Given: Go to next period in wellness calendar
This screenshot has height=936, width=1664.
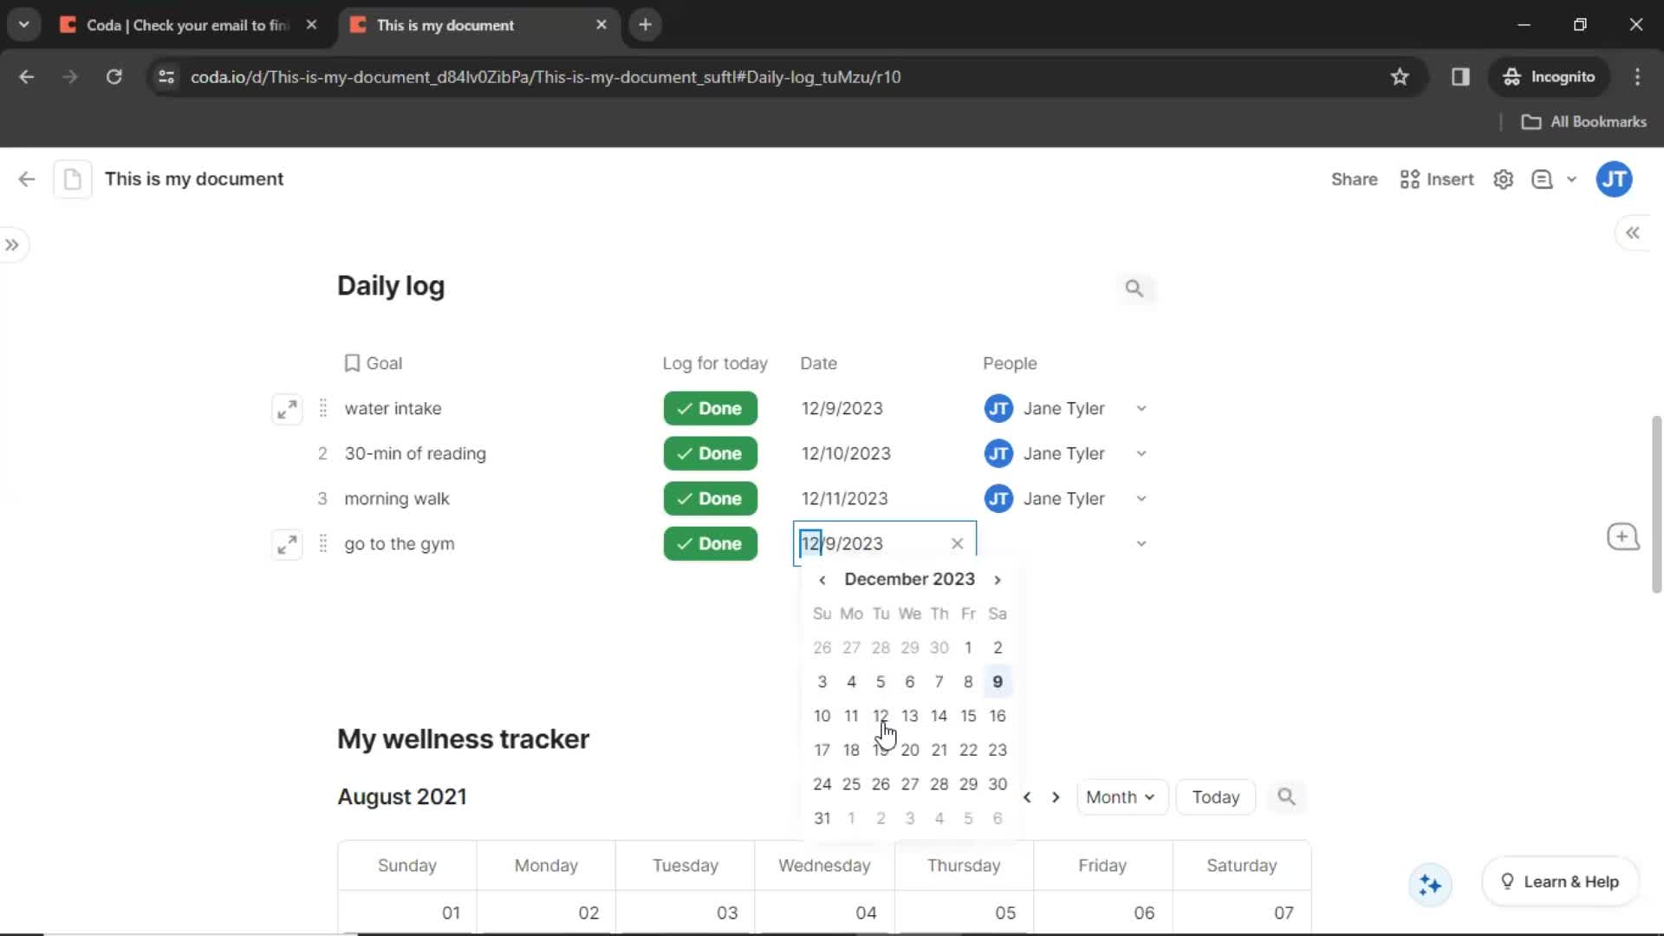Looking at the screenshot, I should (1056, 797).
